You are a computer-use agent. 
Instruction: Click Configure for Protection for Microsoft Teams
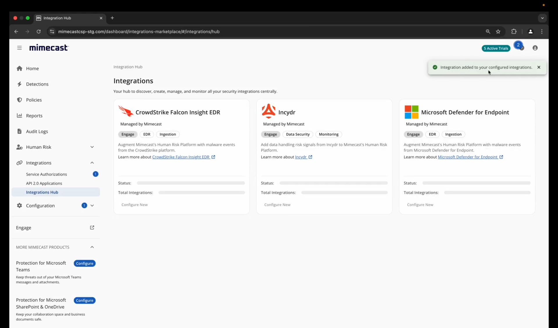[85, 263]
